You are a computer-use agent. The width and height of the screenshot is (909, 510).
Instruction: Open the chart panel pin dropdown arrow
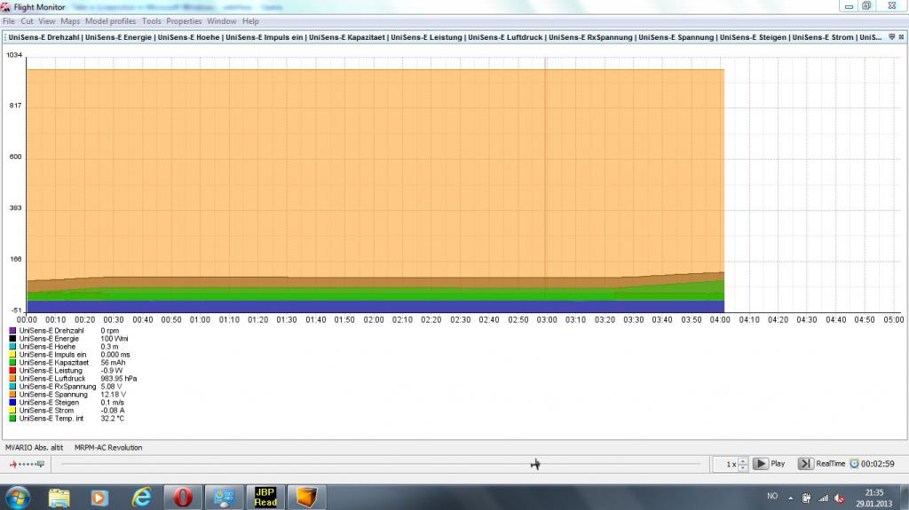coord(890,38)
